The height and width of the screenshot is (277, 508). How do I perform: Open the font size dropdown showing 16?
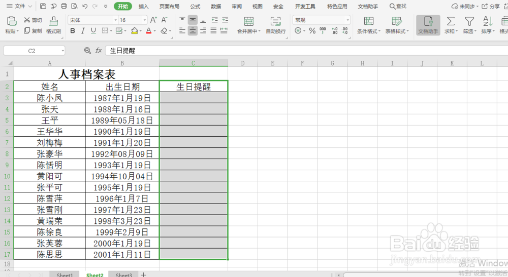(144, 20)
